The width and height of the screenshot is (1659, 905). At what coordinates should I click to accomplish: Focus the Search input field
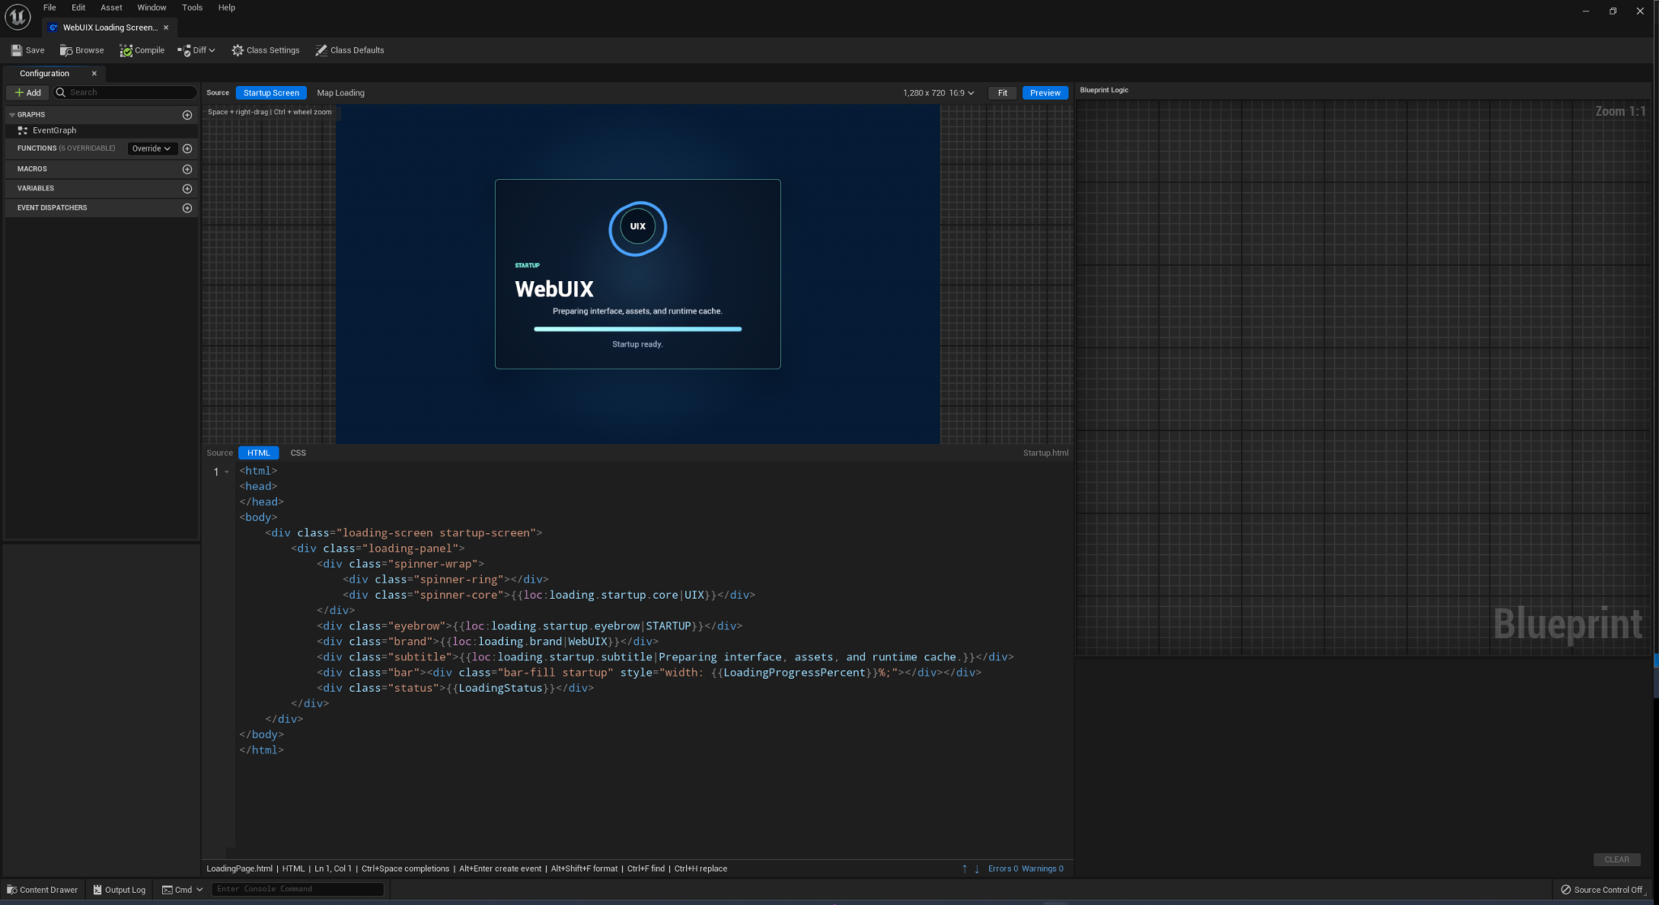126,92
